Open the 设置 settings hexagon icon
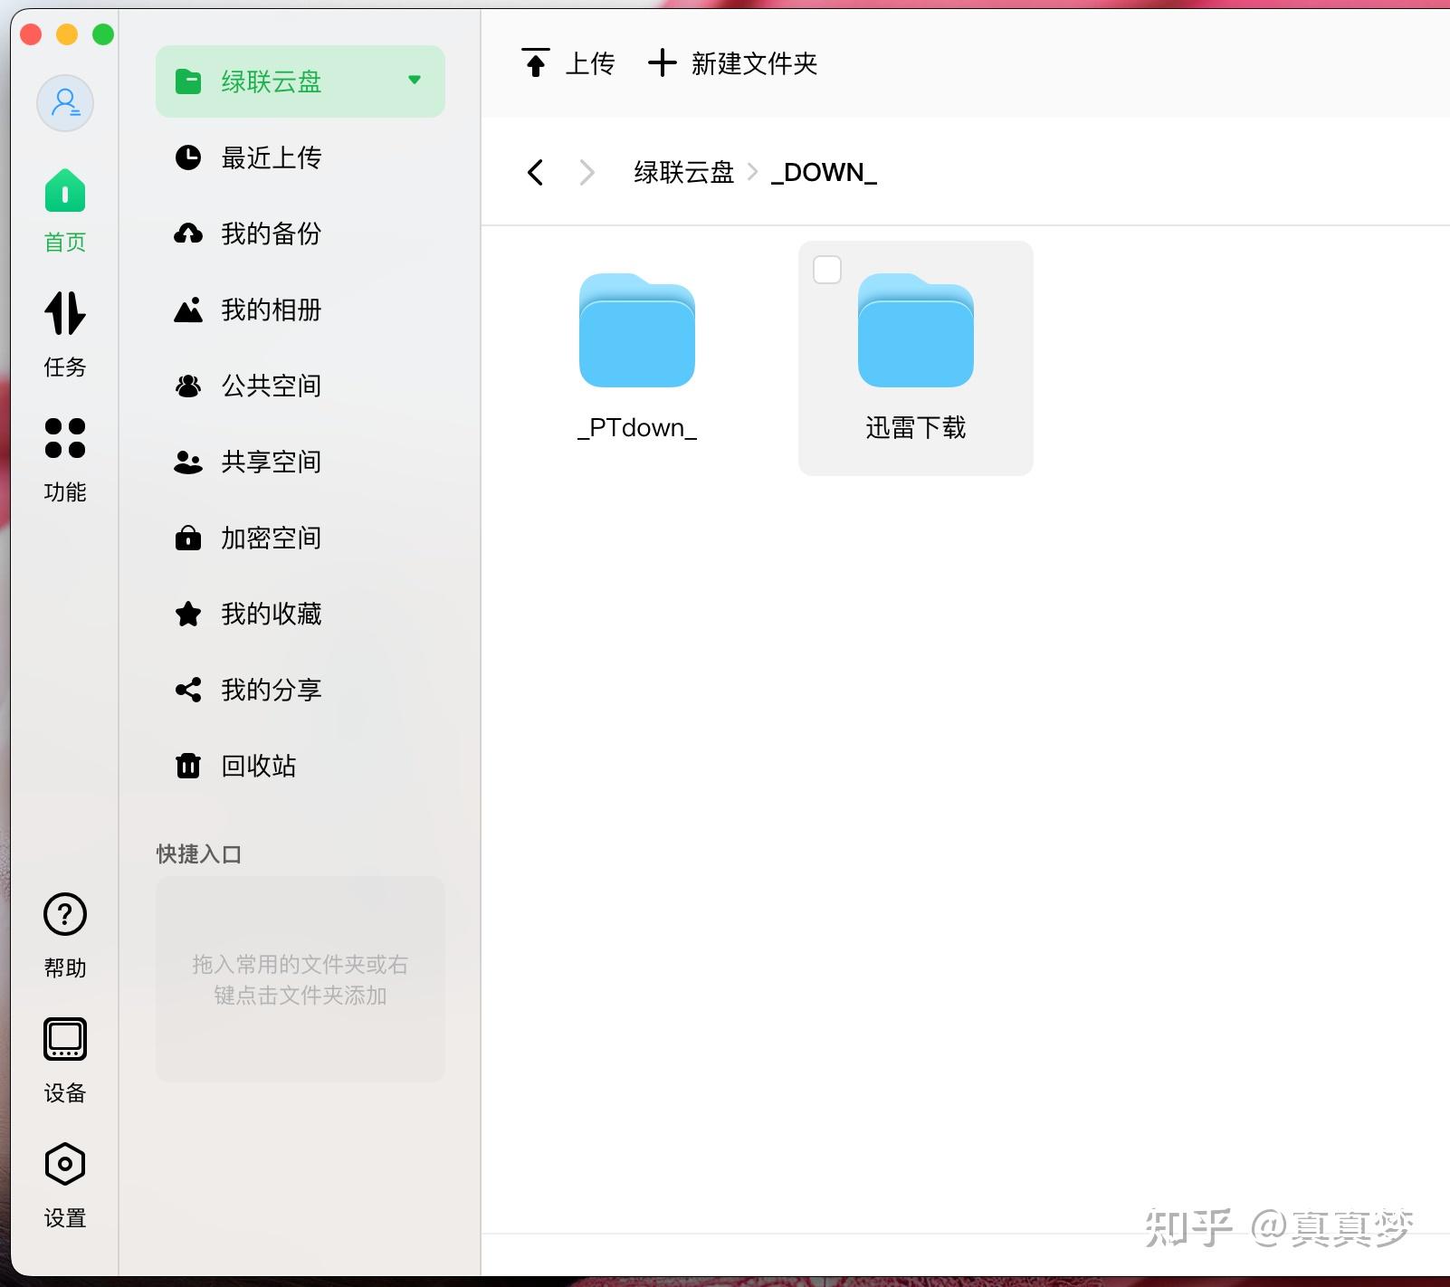The width and height of the screenshot is (1450, 1287). pos(65,1164)
